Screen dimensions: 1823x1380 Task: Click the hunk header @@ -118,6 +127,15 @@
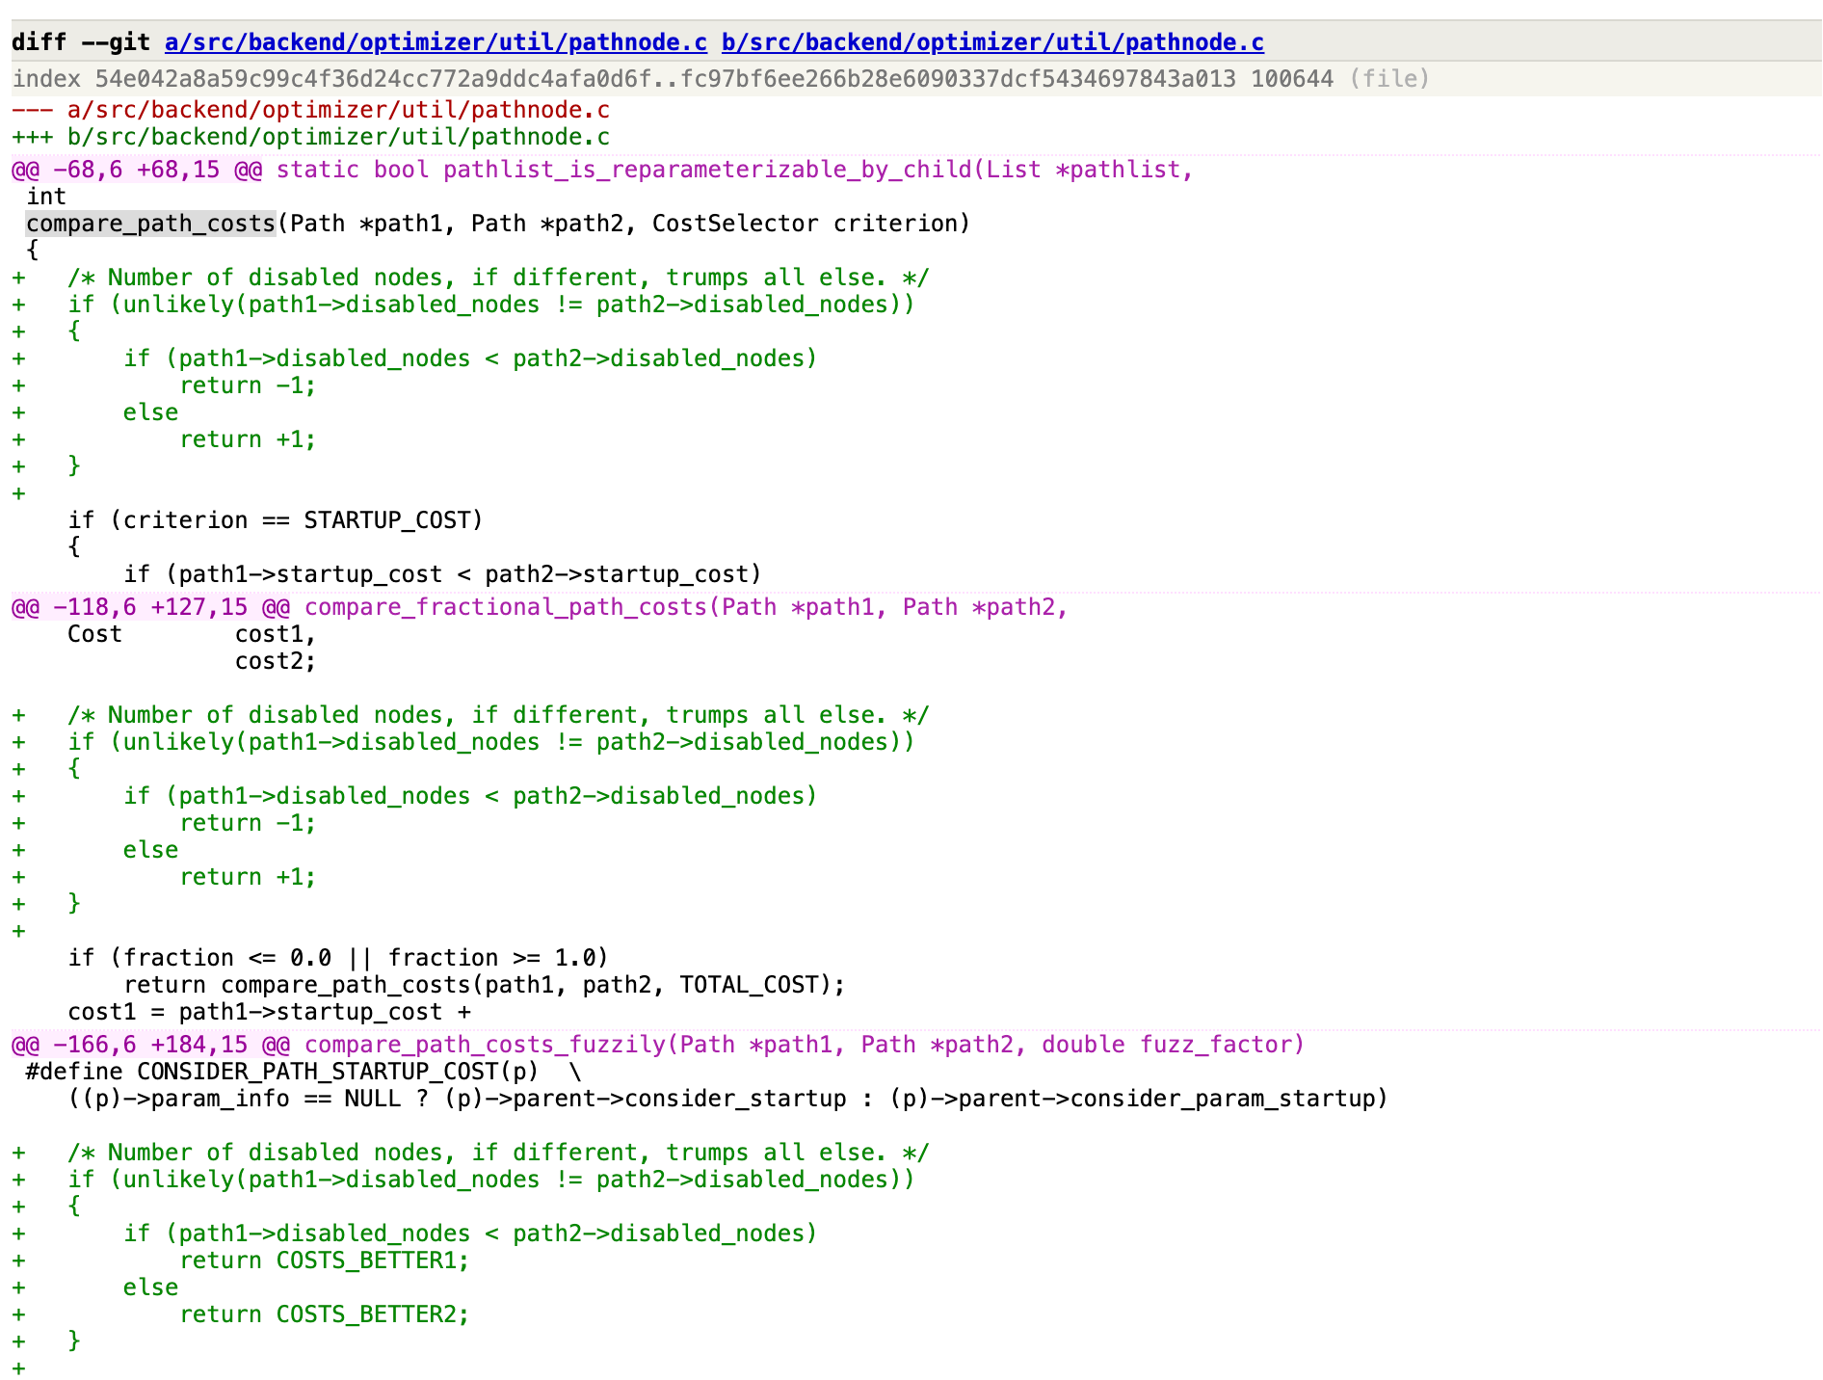(150, 607)
